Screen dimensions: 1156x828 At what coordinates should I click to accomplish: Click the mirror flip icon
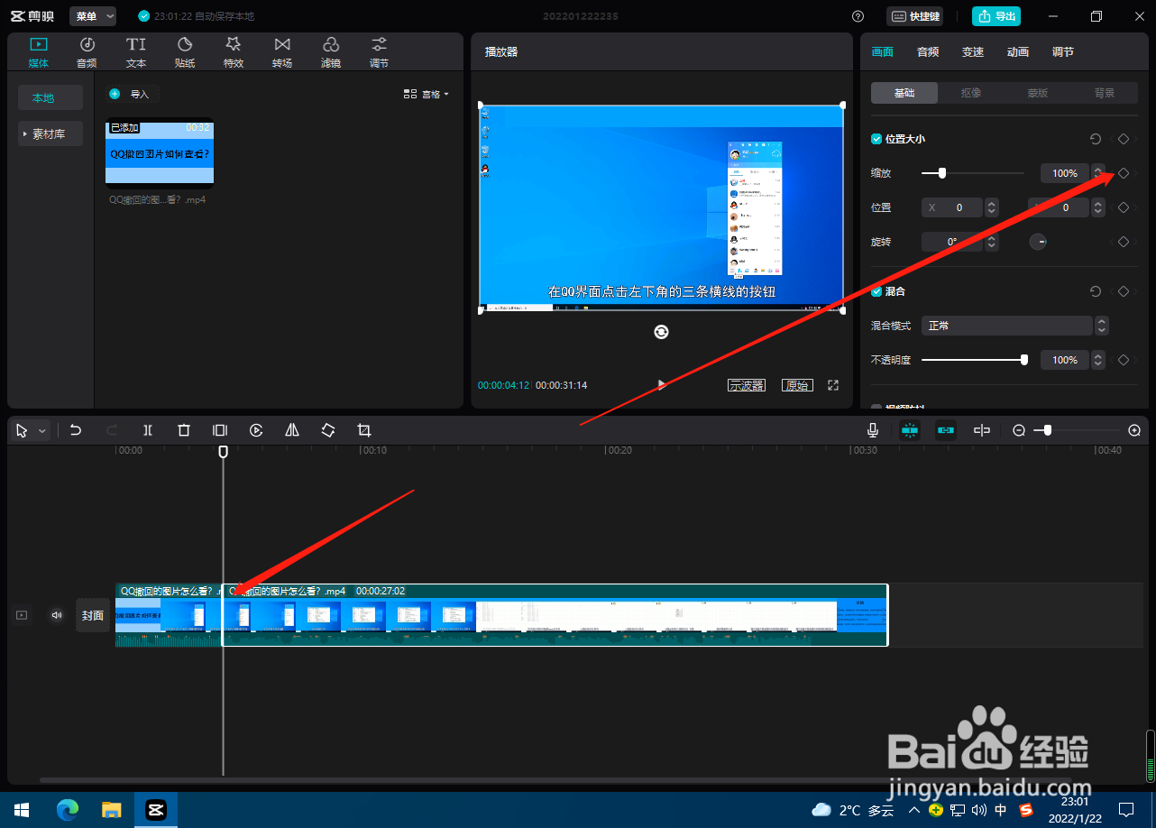tap(292, 430)
